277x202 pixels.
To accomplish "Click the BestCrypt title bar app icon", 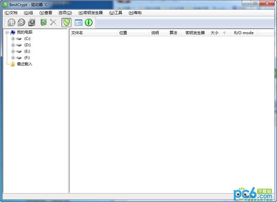I will click(5, 5).
